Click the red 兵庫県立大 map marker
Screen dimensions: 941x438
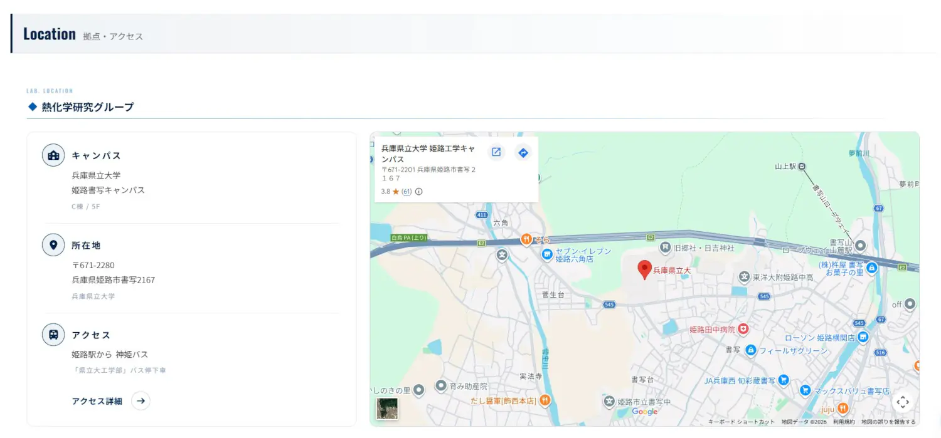click(644, 269)
